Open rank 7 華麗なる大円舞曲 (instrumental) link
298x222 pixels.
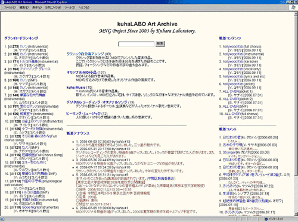[x=33, y=95]
